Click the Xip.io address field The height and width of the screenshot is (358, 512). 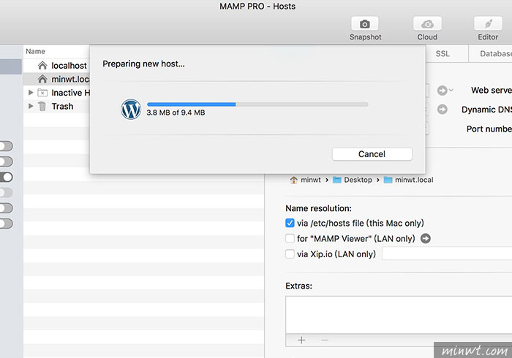pos(447,254)
